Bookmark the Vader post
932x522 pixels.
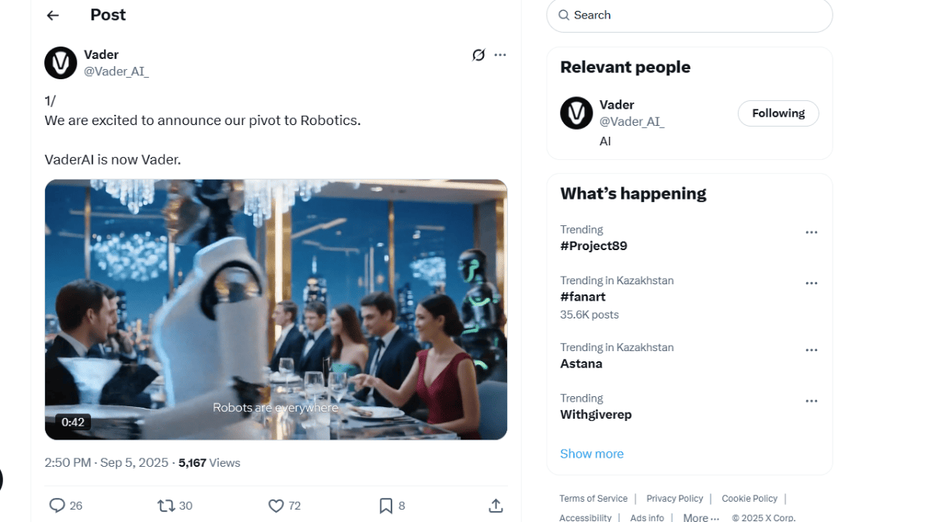coord(385,506)
